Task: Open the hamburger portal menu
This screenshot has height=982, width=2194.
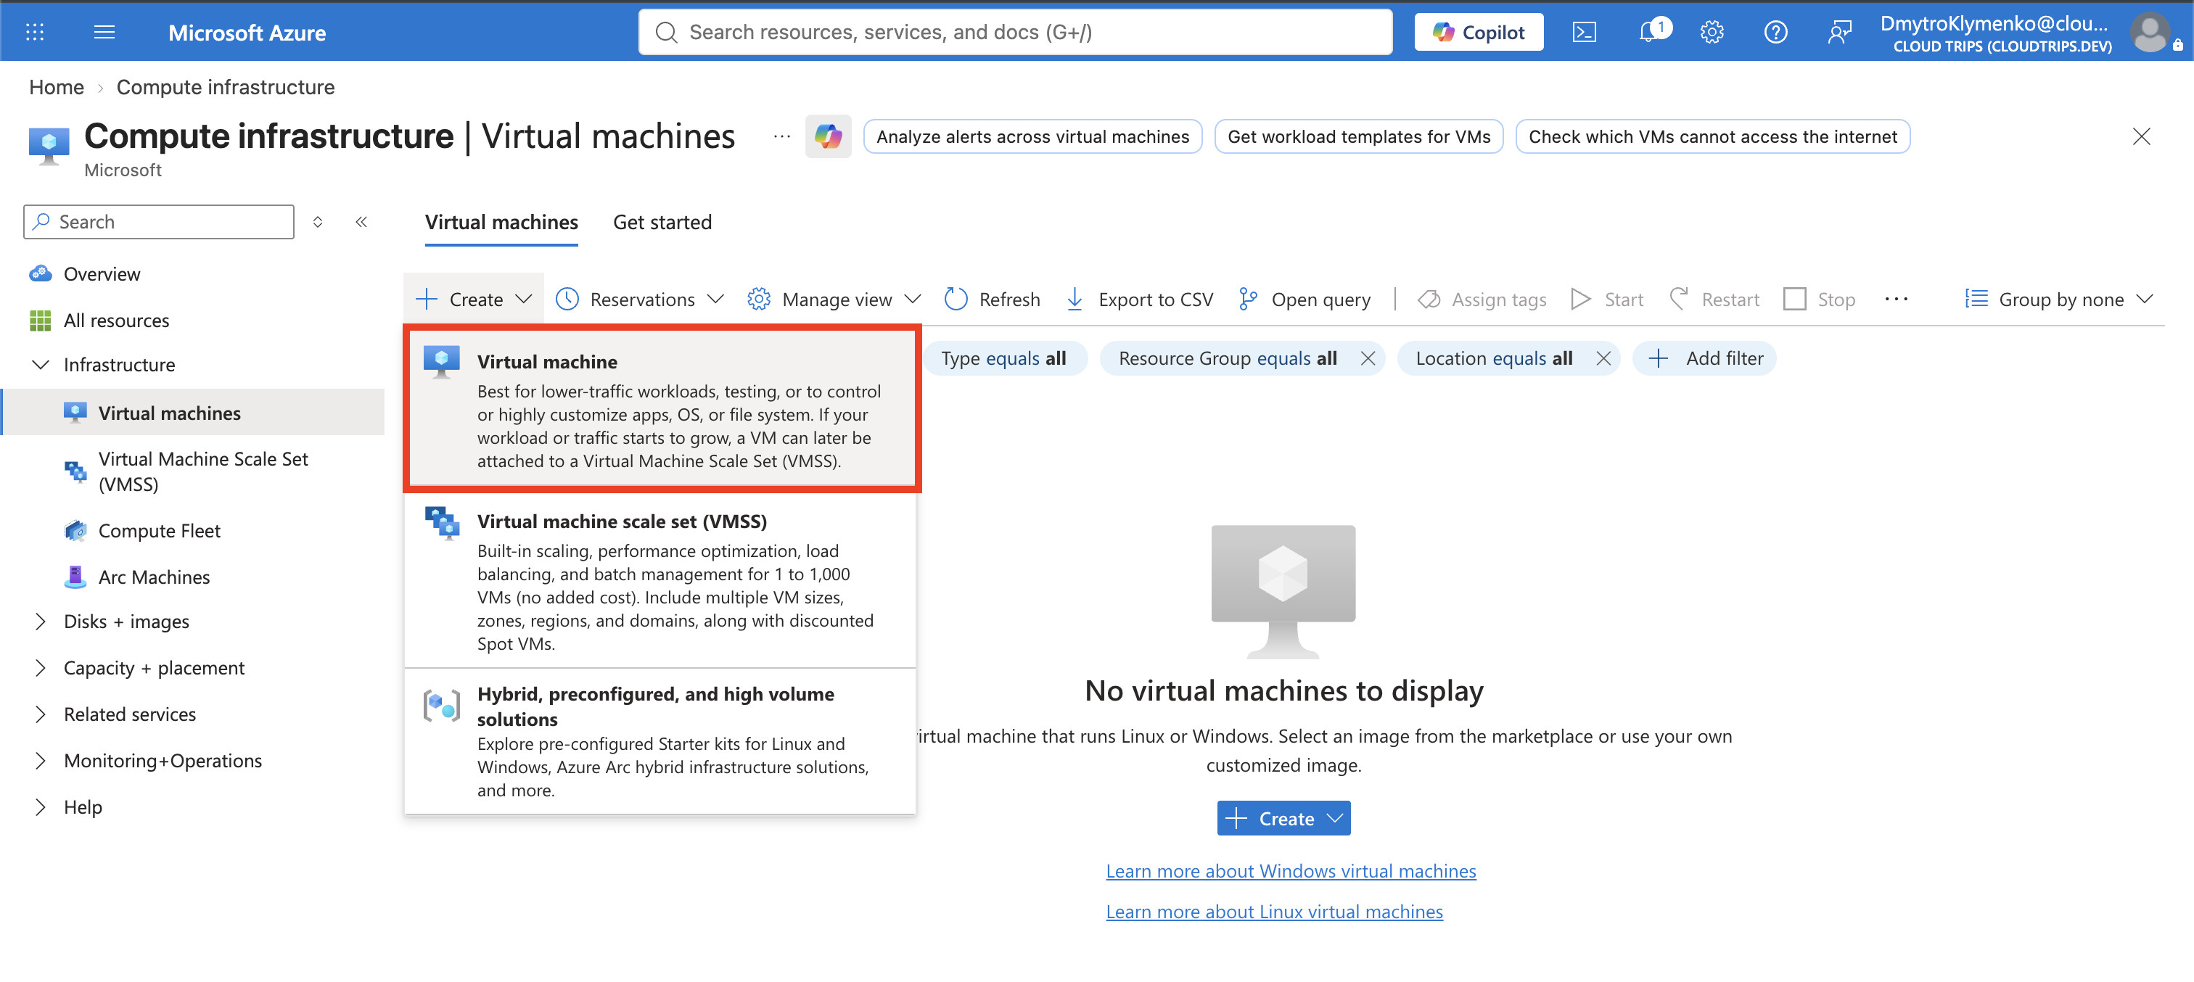Action: pos(104,33)
